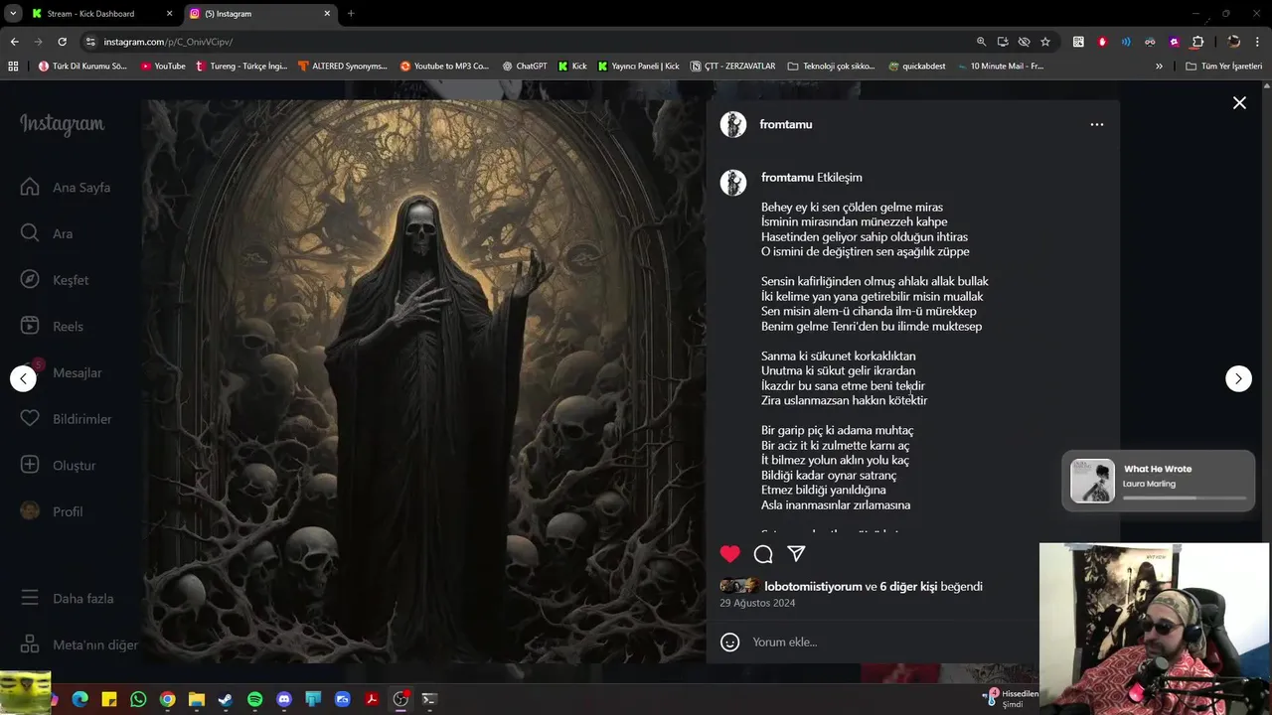The height and width of the screenshot is (715, 1272).
Task: Open browser apps grid shortcut
Action: click(x=13, y=66)
